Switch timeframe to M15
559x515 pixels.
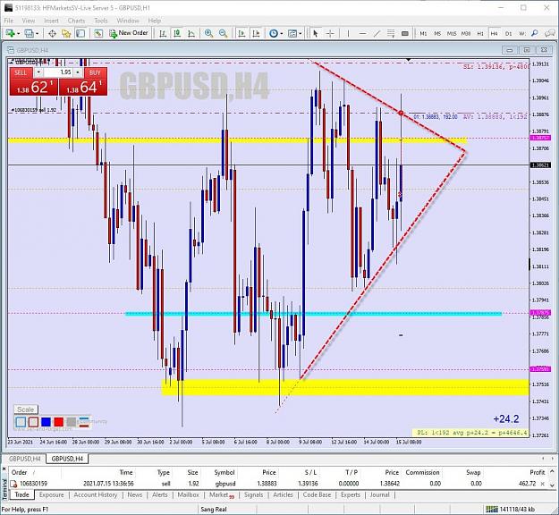point(452,33)
